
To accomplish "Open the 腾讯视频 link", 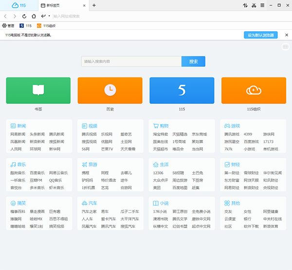I will [x=89, y=134].
